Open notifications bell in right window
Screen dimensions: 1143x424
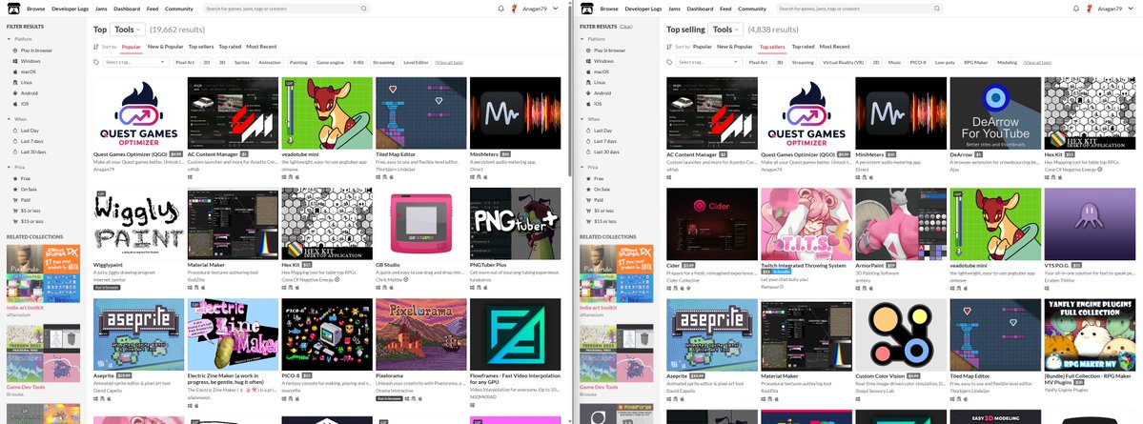[1076, 9]
